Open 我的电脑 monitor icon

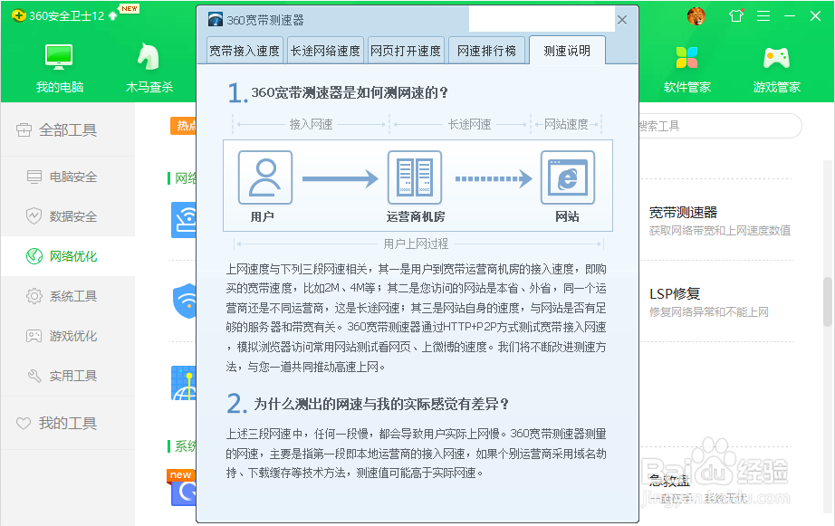point(59,58)
